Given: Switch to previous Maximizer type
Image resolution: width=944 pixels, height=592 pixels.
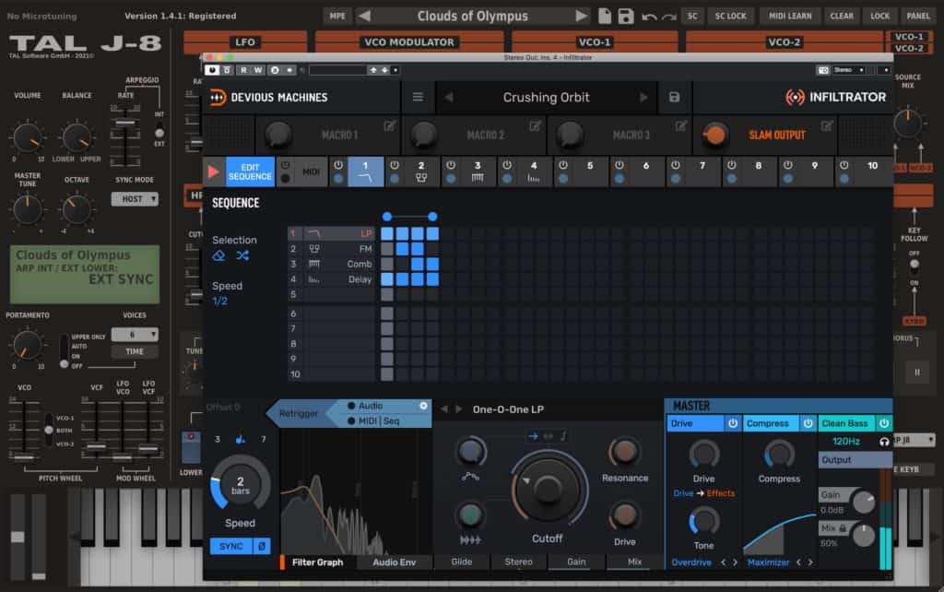Looking at the screenshot, I should tap(798, 562).
